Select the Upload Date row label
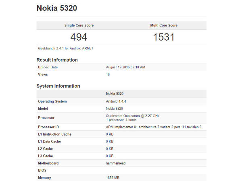 tap(48, 67)
